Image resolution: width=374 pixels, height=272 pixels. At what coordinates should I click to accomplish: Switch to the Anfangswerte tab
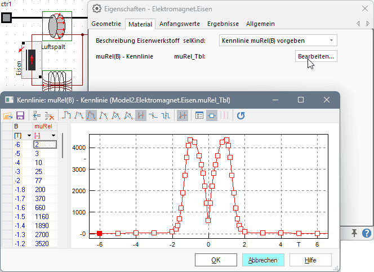pos(179,24)
